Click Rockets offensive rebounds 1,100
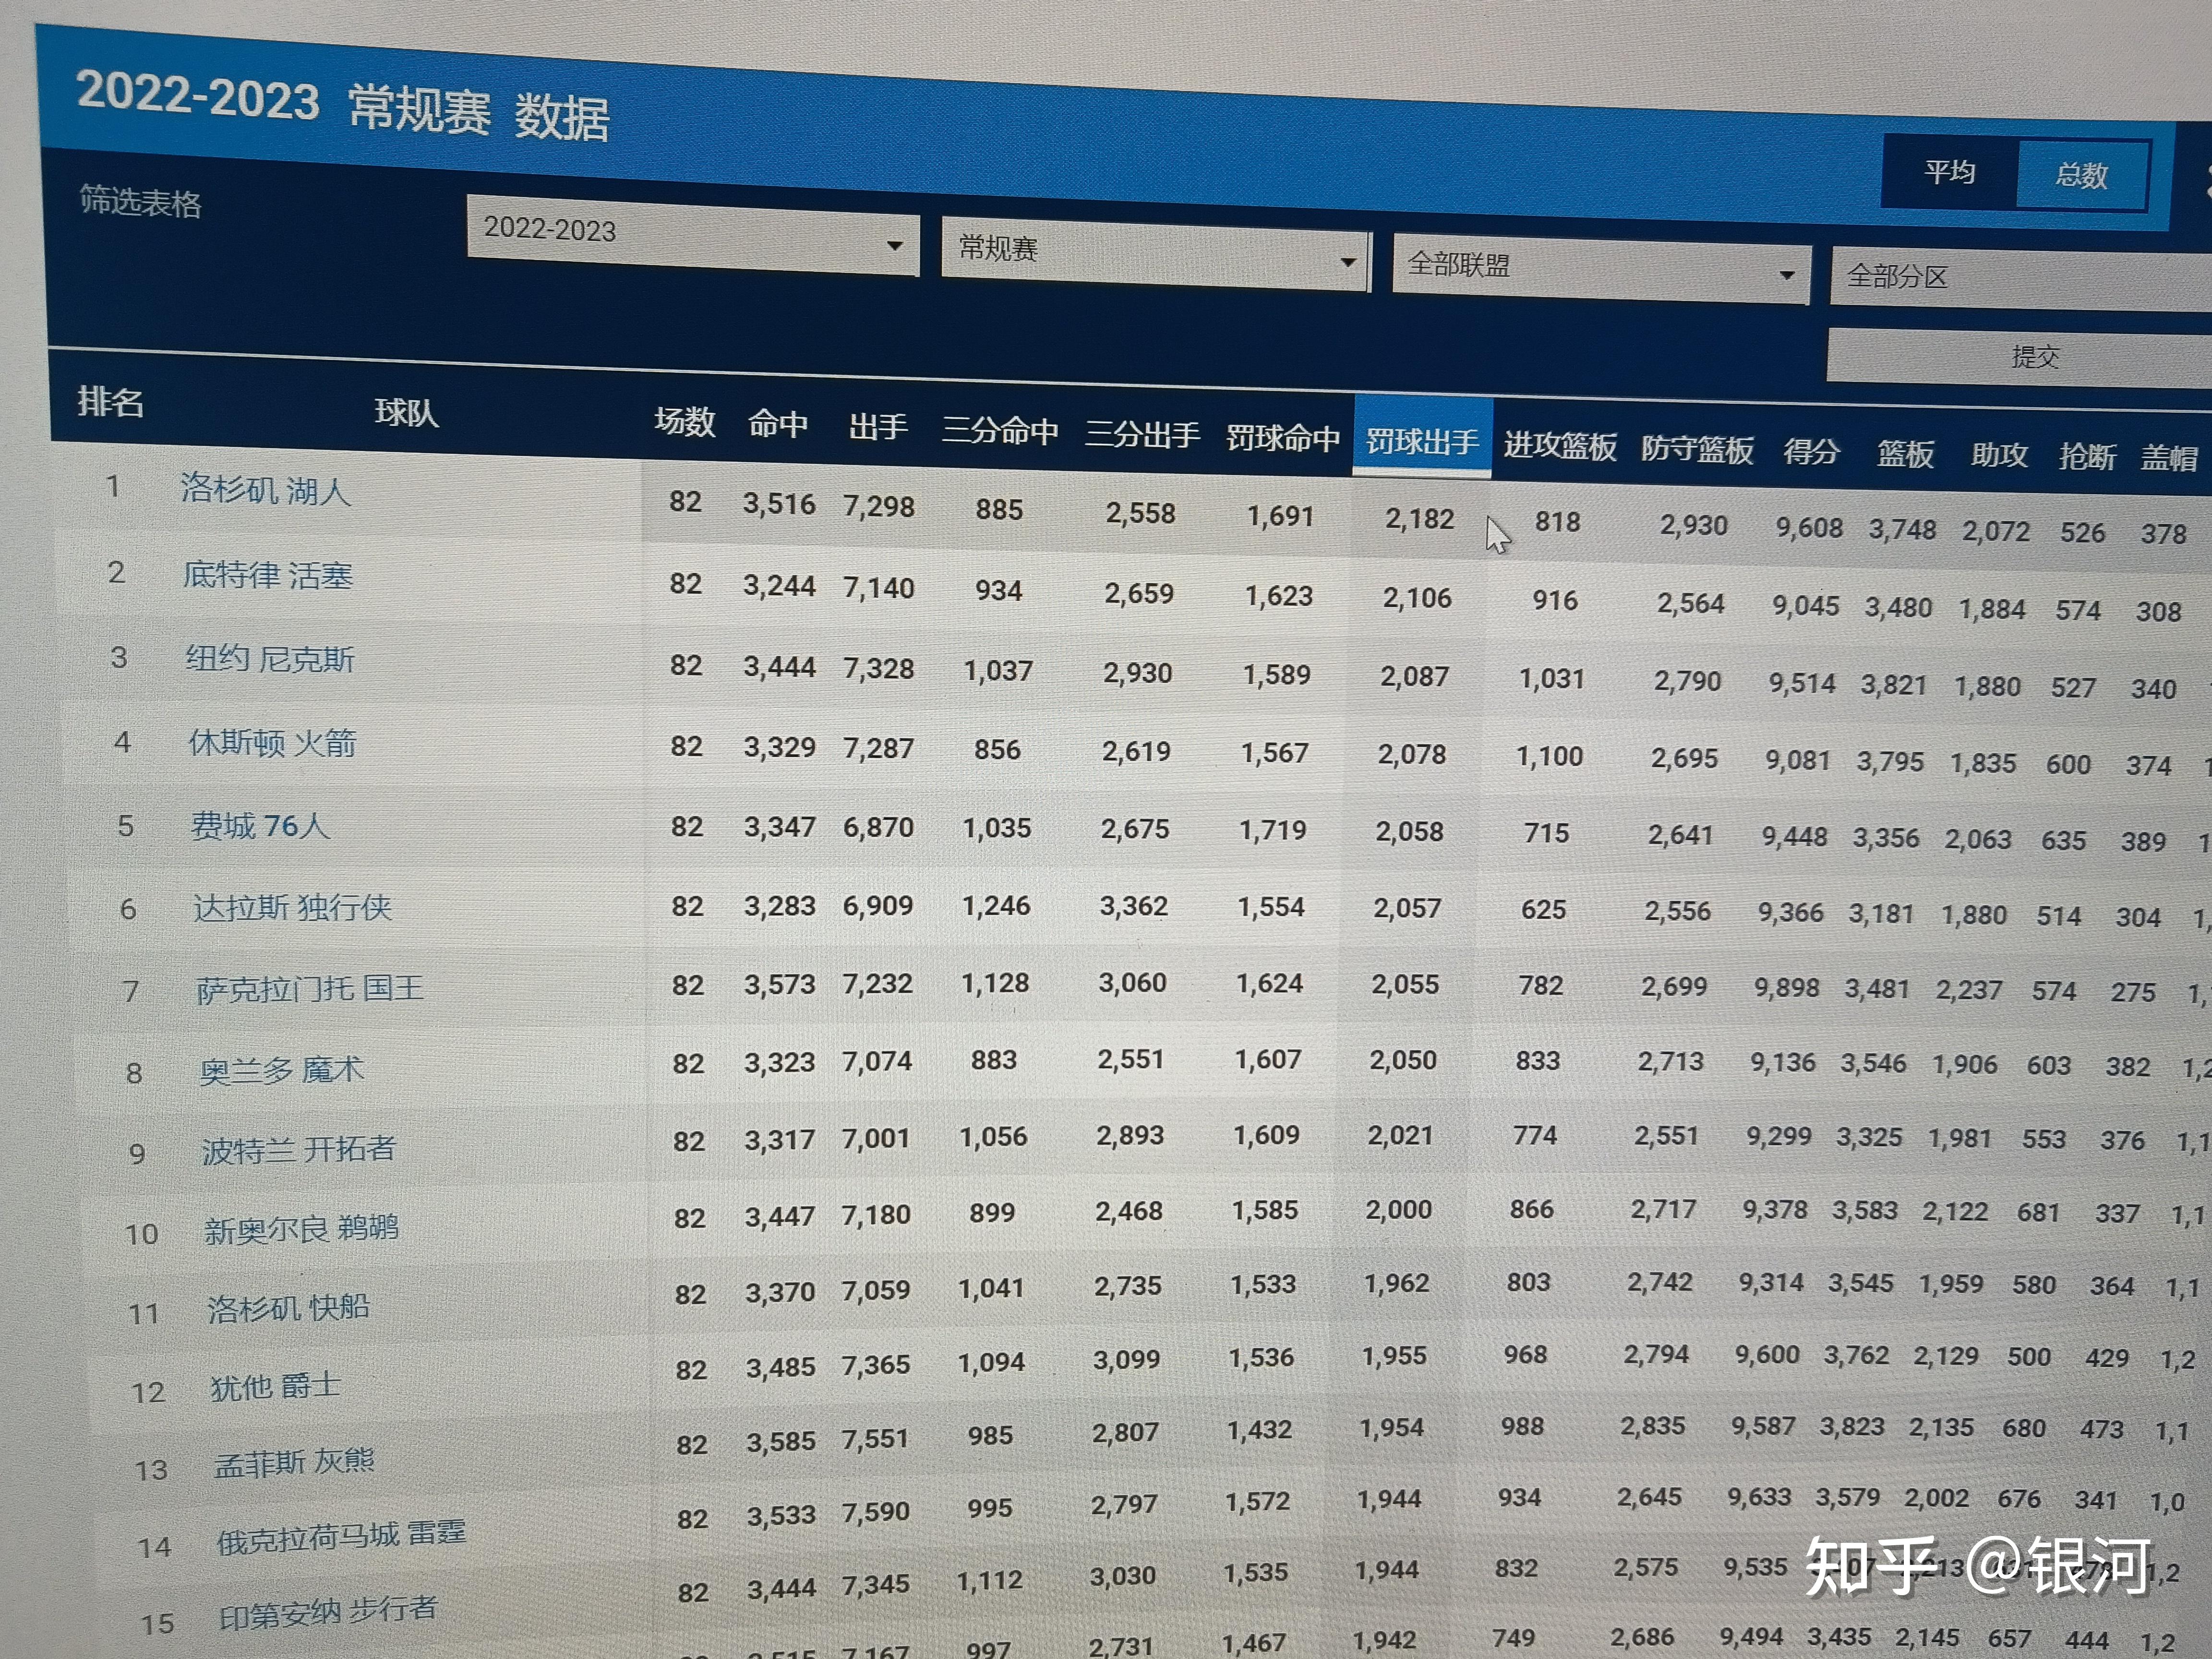 pos(1549,756)
